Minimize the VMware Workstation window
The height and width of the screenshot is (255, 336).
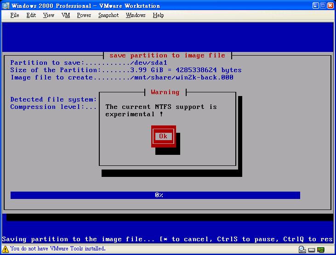(316, 6)
